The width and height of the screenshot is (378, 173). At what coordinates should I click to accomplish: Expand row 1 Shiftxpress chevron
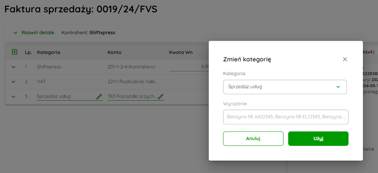click(13, 67)
